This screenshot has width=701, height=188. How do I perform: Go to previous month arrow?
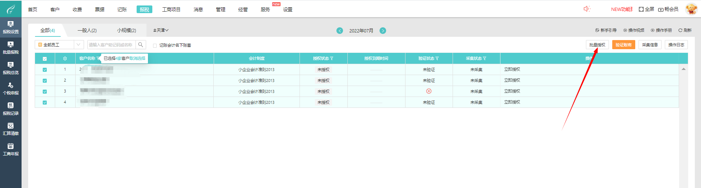click(x=340, y=31)
